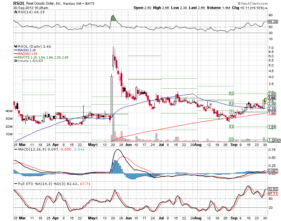Click the 40M volume axis label
The height and width of the screenshot is (221, 281).
pyautogui.click(x=9, y=111)
